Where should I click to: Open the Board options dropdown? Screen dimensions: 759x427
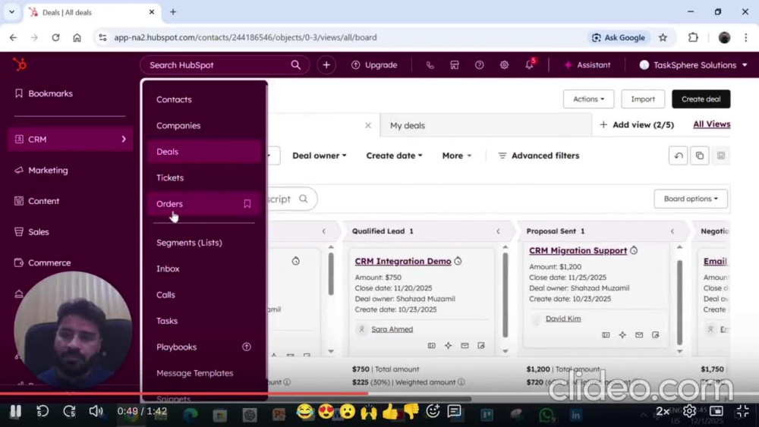pos(691,199)
